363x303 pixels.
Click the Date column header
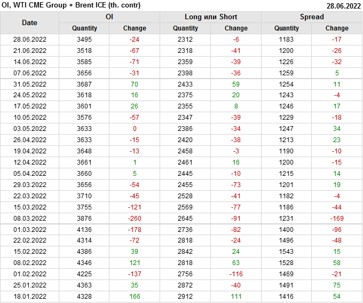pos(29,22)
